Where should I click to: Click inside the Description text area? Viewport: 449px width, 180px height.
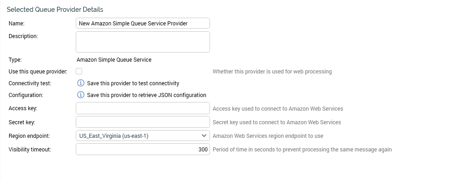(142, 42)
